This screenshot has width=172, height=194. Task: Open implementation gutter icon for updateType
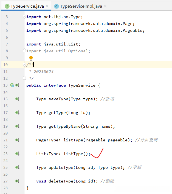click(17, 167)
